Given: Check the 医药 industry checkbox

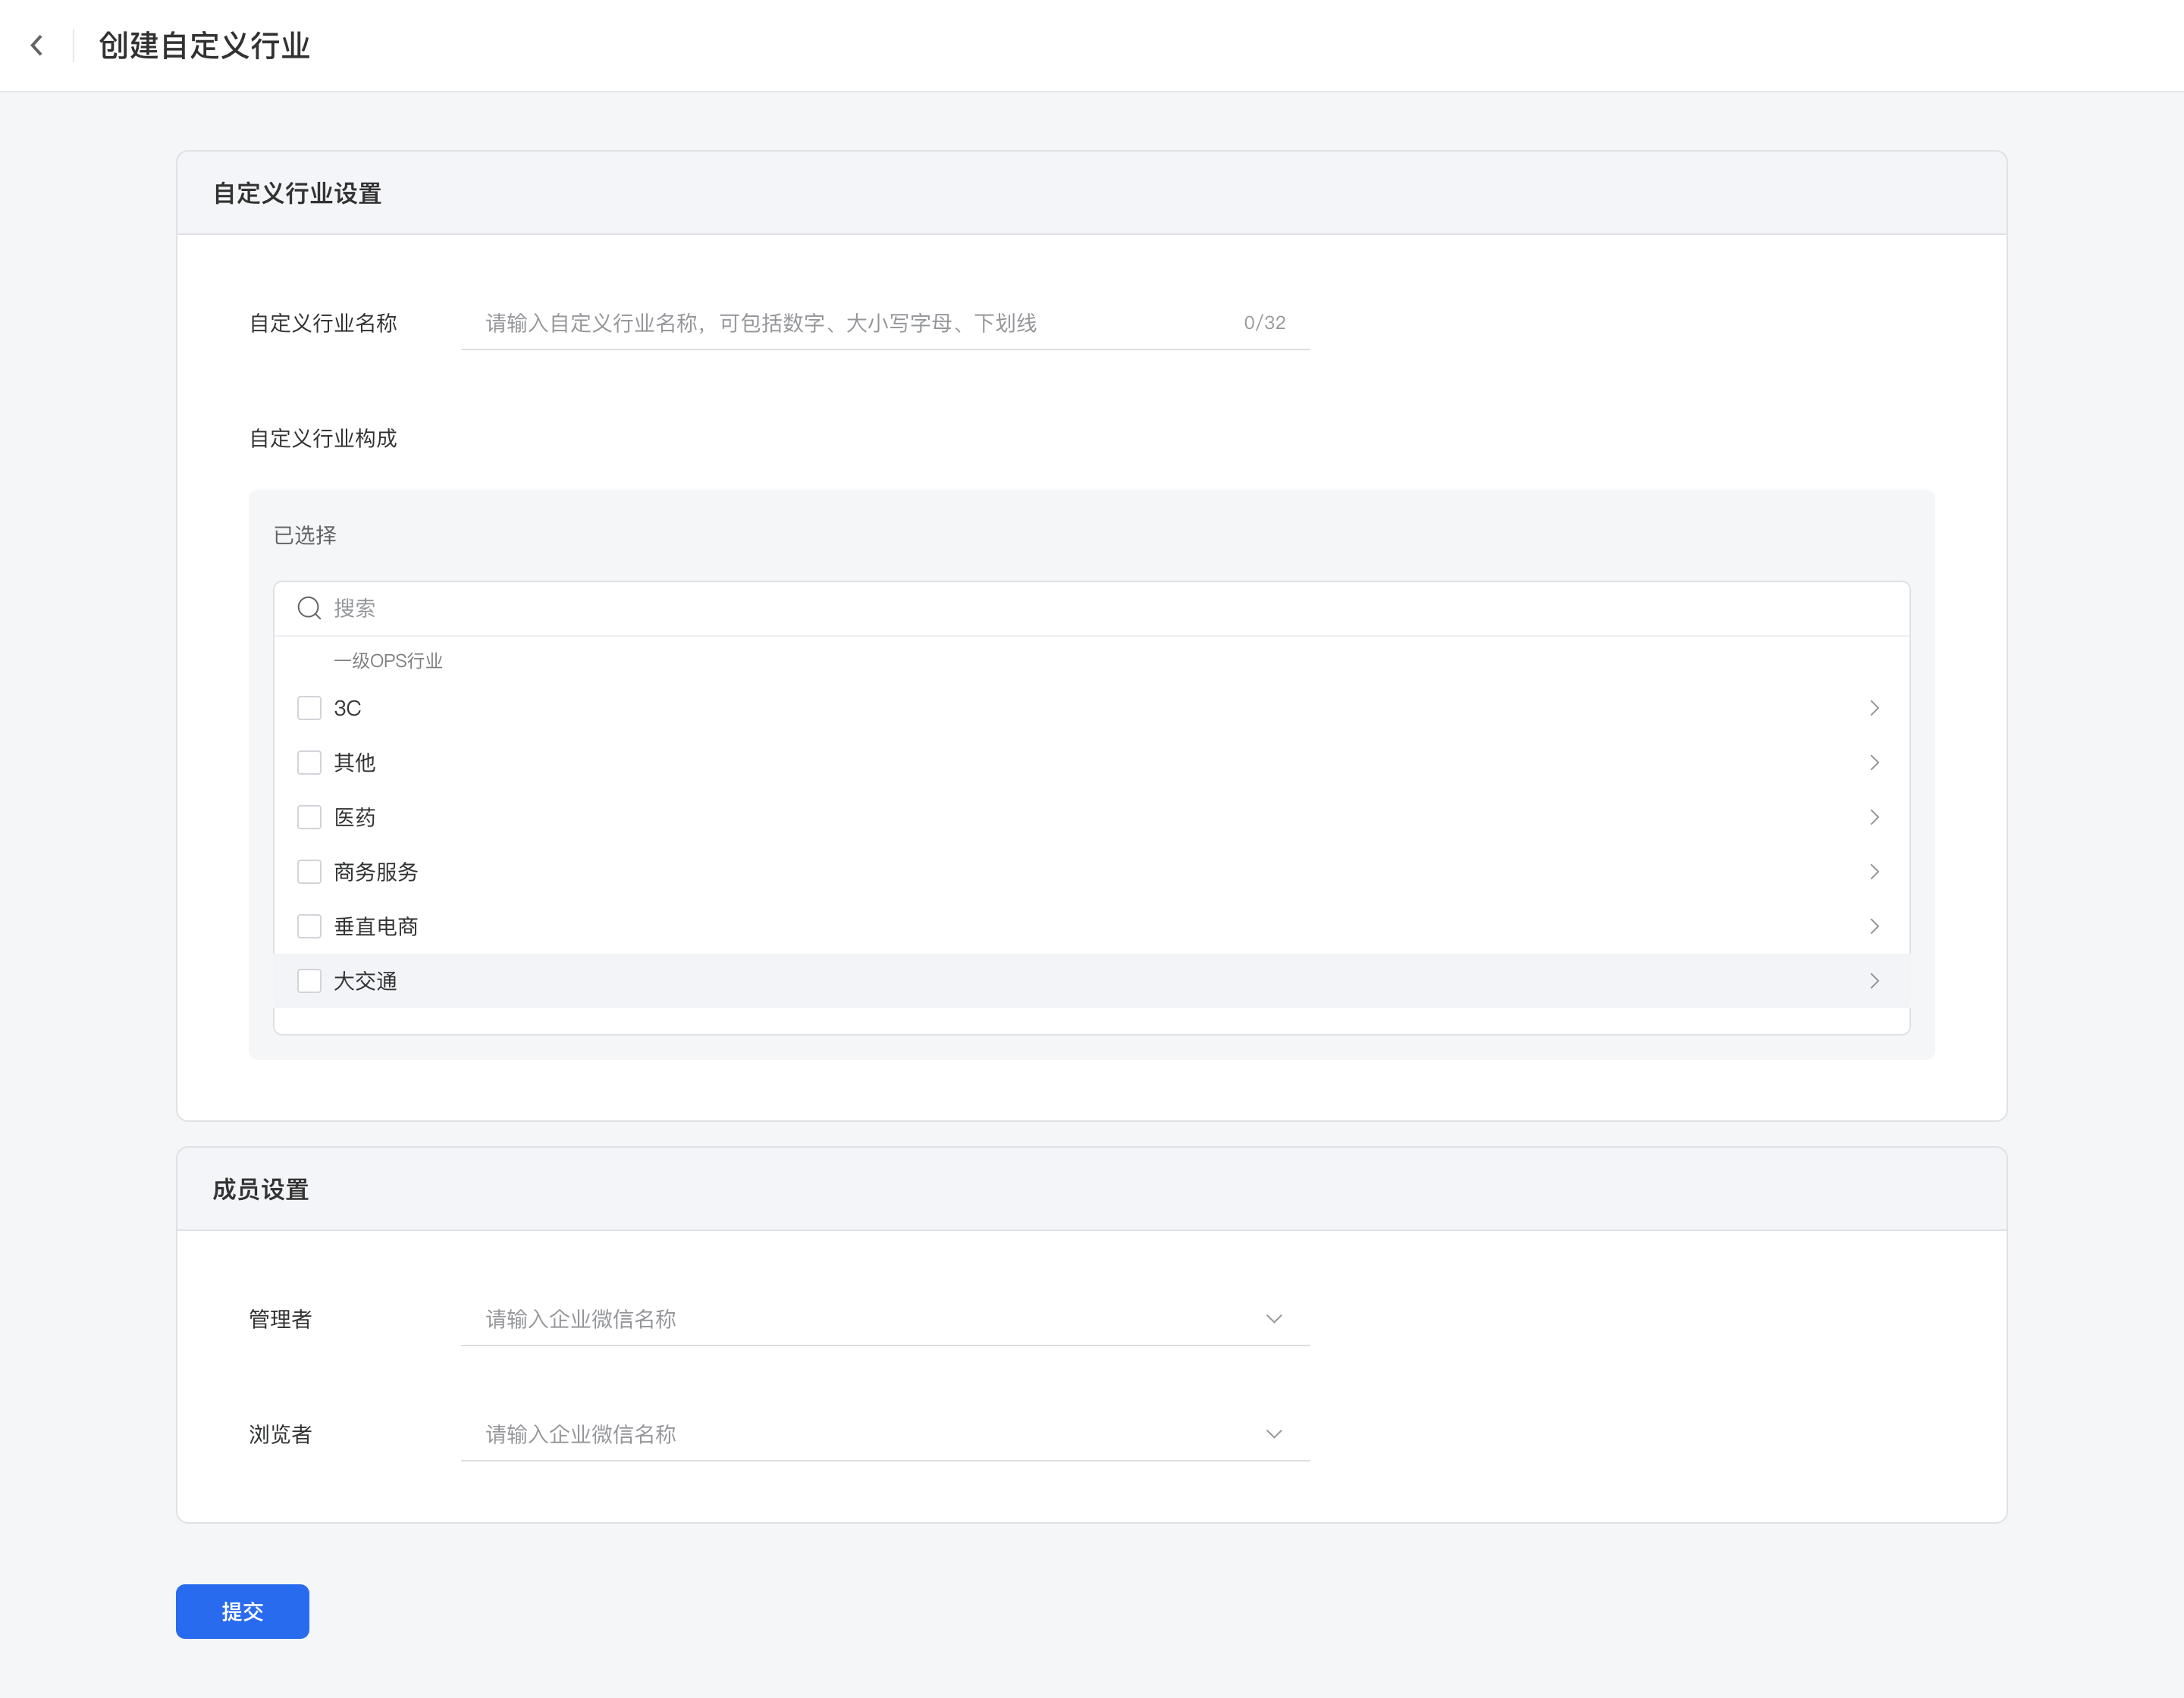Looking at the screenshot, I should 309,816.
